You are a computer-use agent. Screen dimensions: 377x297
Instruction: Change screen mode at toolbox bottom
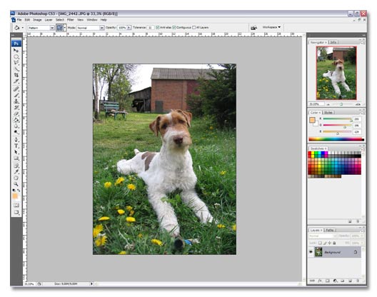pos(16,212)
